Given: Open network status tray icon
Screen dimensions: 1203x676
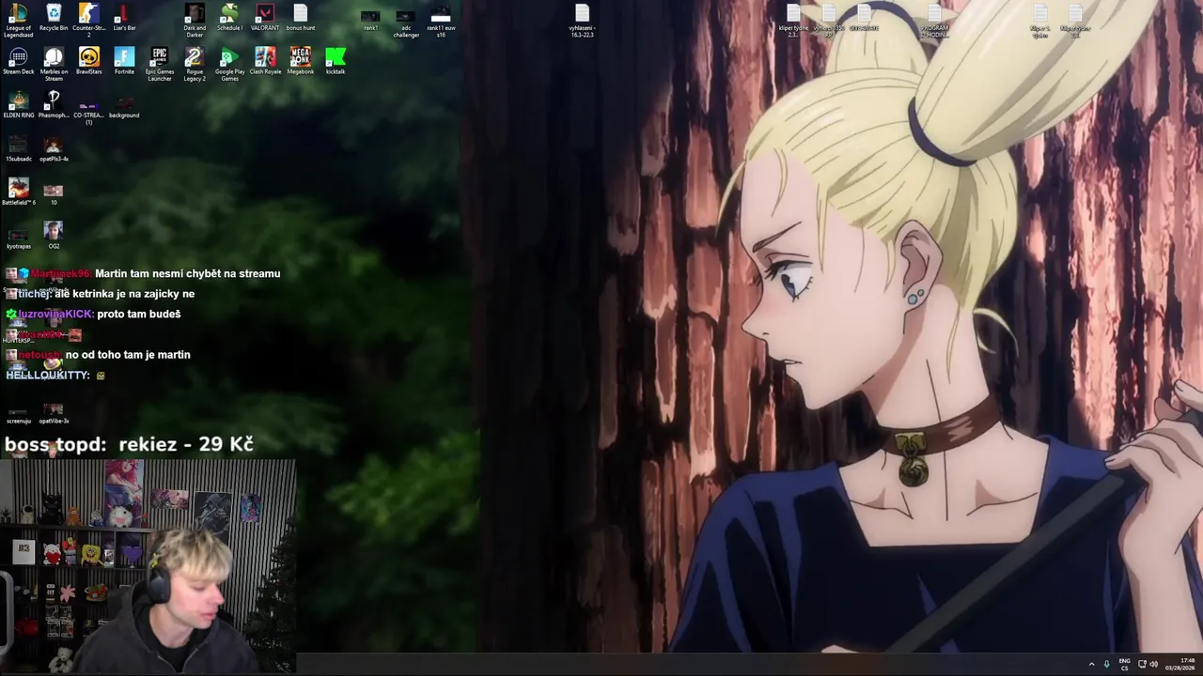Looking at the screenshot, I should (1141, 665).
